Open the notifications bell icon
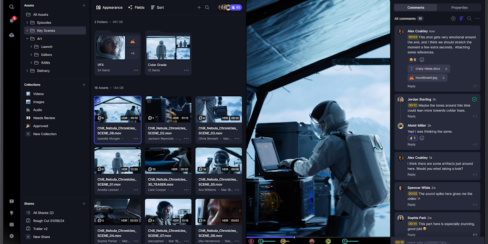Screen dimensions: 488x244 click(11, 21)
